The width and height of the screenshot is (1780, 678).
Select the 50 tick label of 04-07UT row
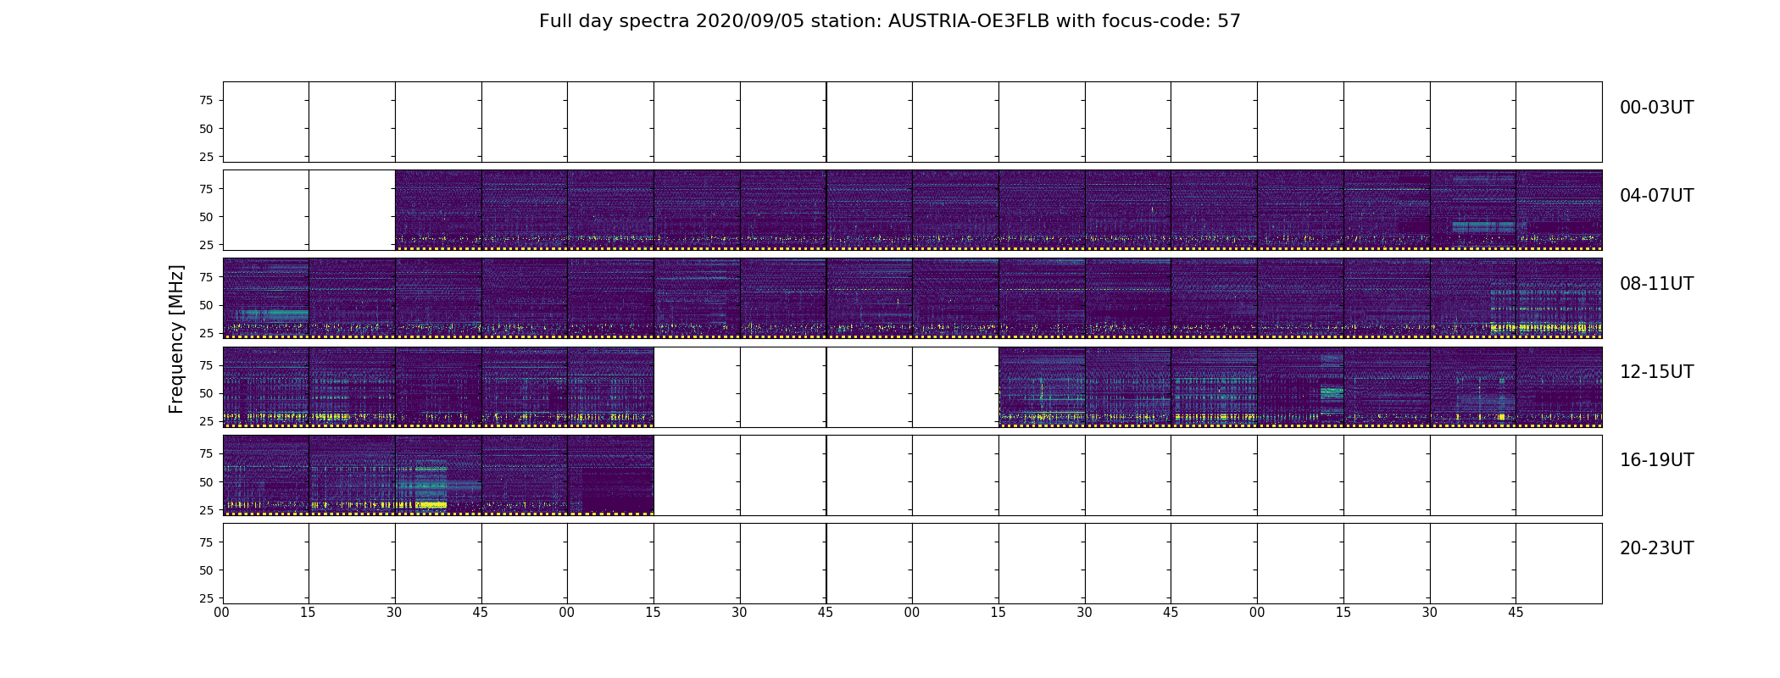(206, 217)
